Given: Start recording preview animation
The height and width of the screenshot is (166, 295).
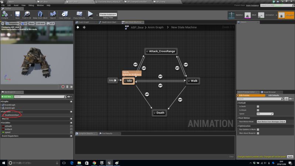Looking at the screenshot, I should [63, 87].
